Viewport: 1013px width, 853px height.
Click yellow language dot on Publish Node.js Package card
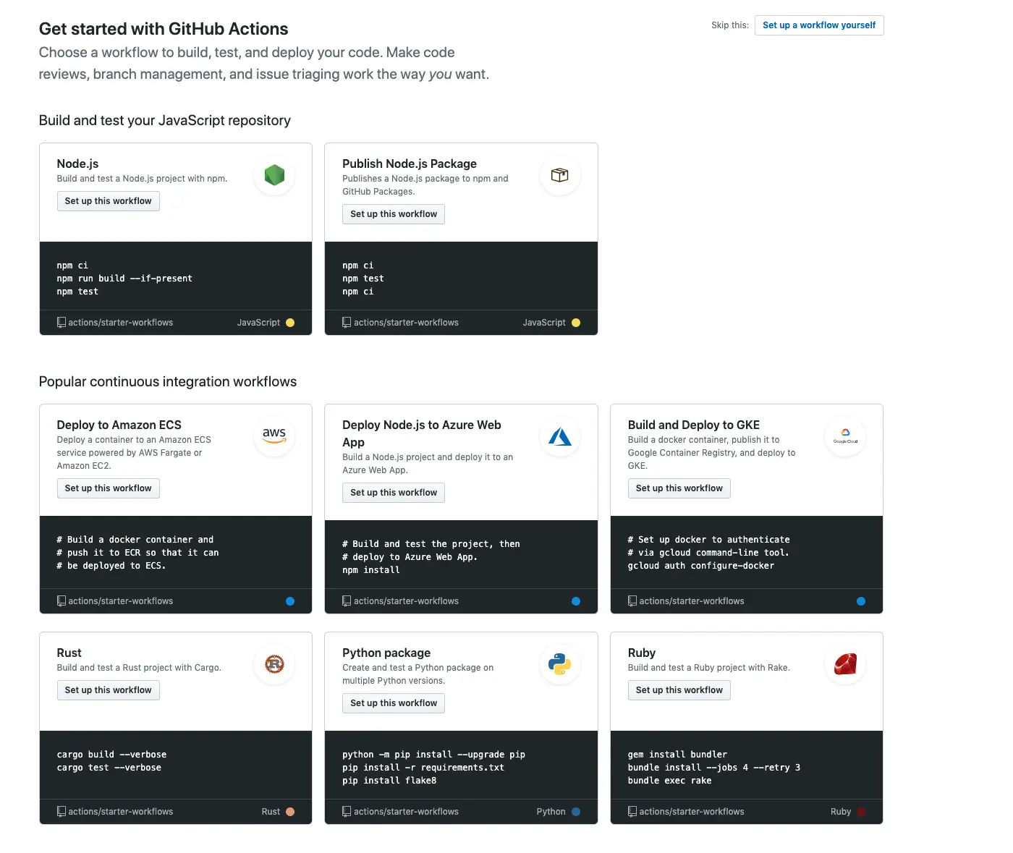[576, 323]
